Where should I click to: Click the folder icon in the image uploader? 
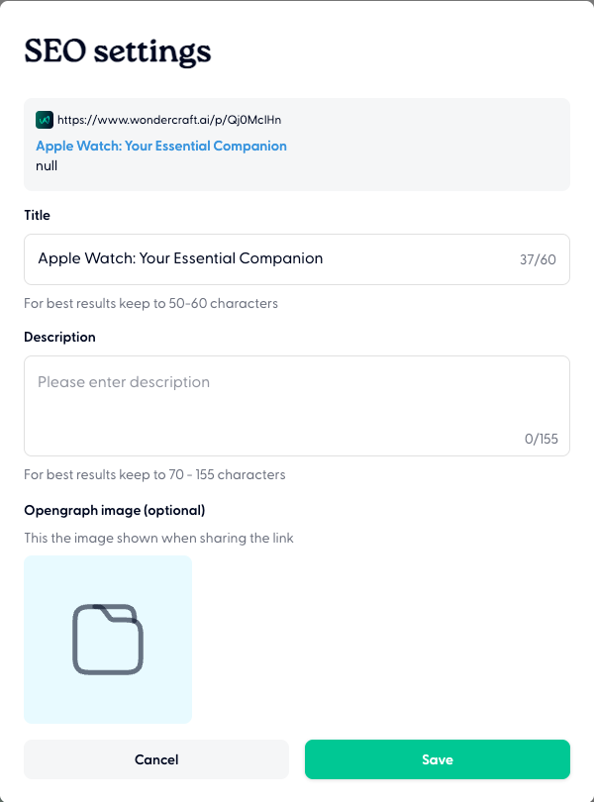pyautogui.click(x=107, y=639)
